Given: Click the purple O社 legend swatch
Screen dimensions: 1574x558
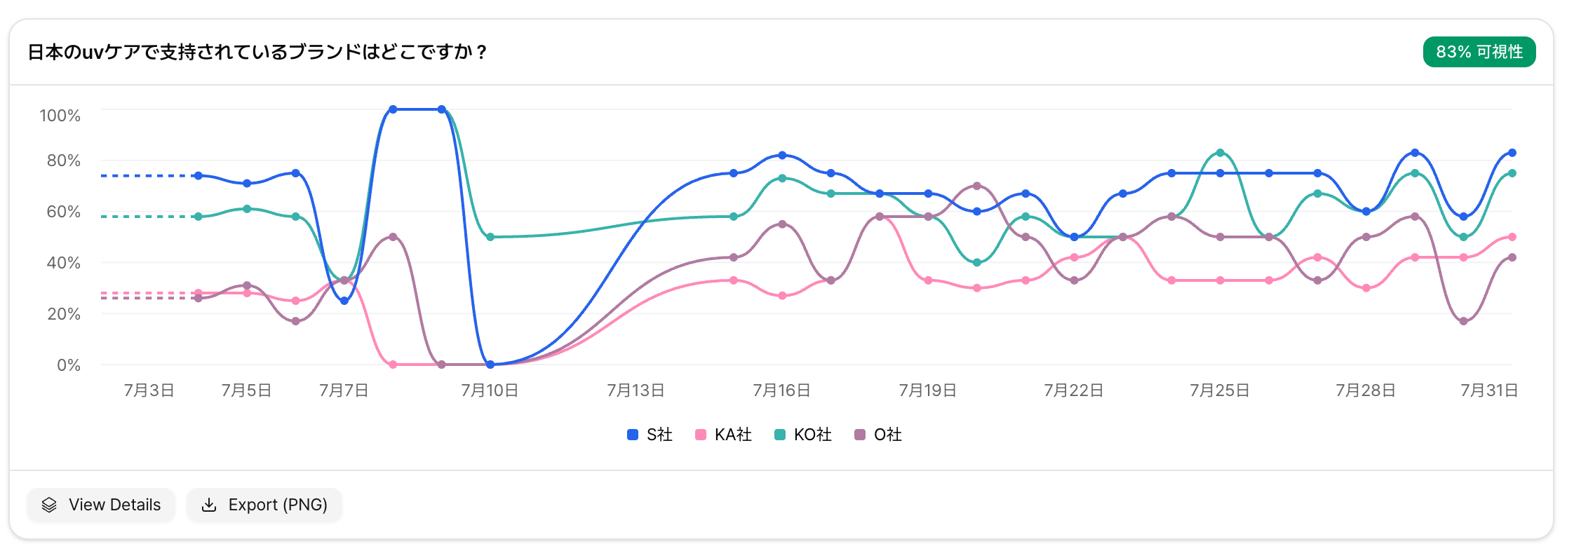Looking at the screenshot, I should [860, 435].
